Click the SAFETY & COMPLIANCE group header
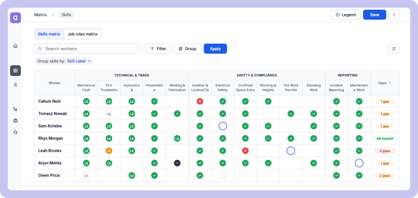Viewport: 418px width, 198px height. point(257,75)
